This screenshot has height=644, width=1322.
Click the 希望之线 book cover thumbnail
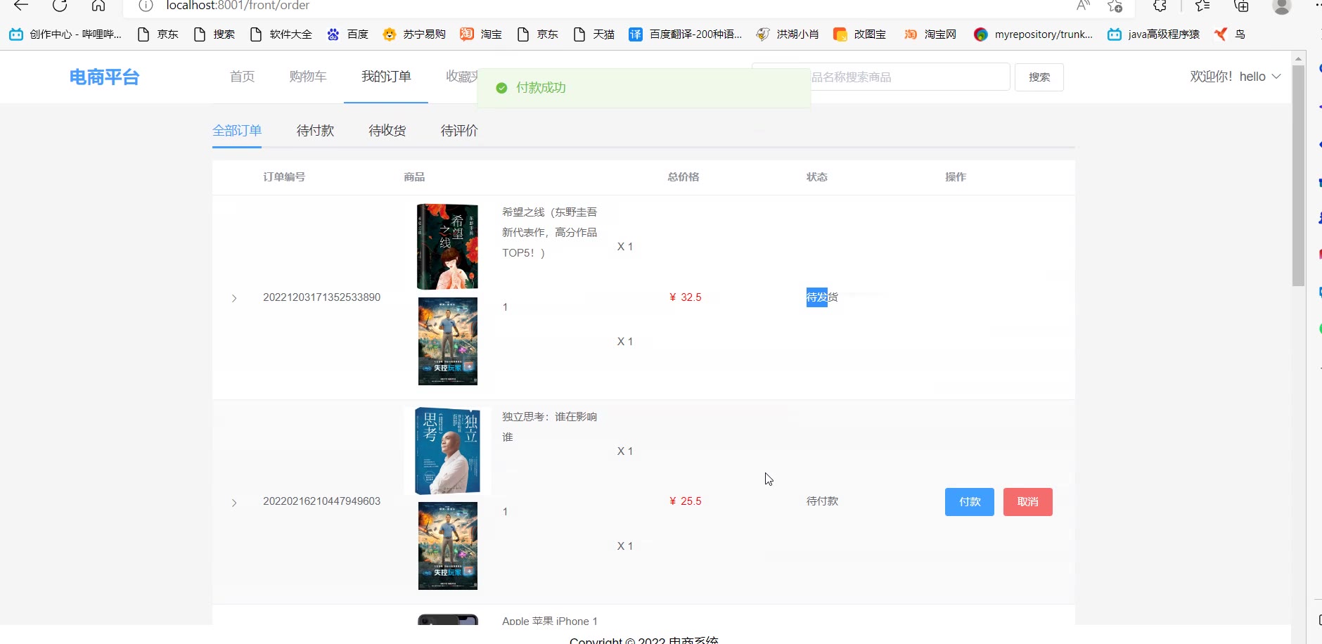(x=448, y=247)
